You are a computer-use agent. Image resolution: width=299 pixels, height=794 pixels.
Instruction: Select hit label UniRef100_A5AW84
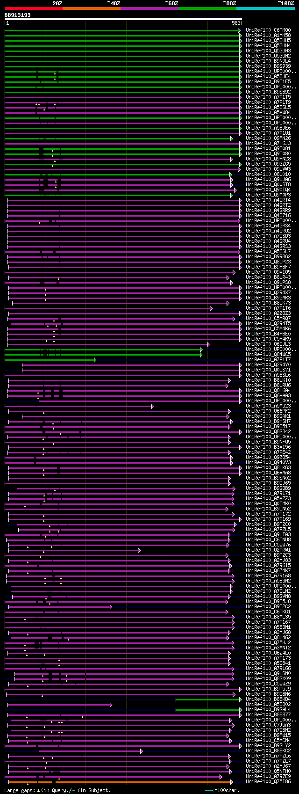pos(268,113)
